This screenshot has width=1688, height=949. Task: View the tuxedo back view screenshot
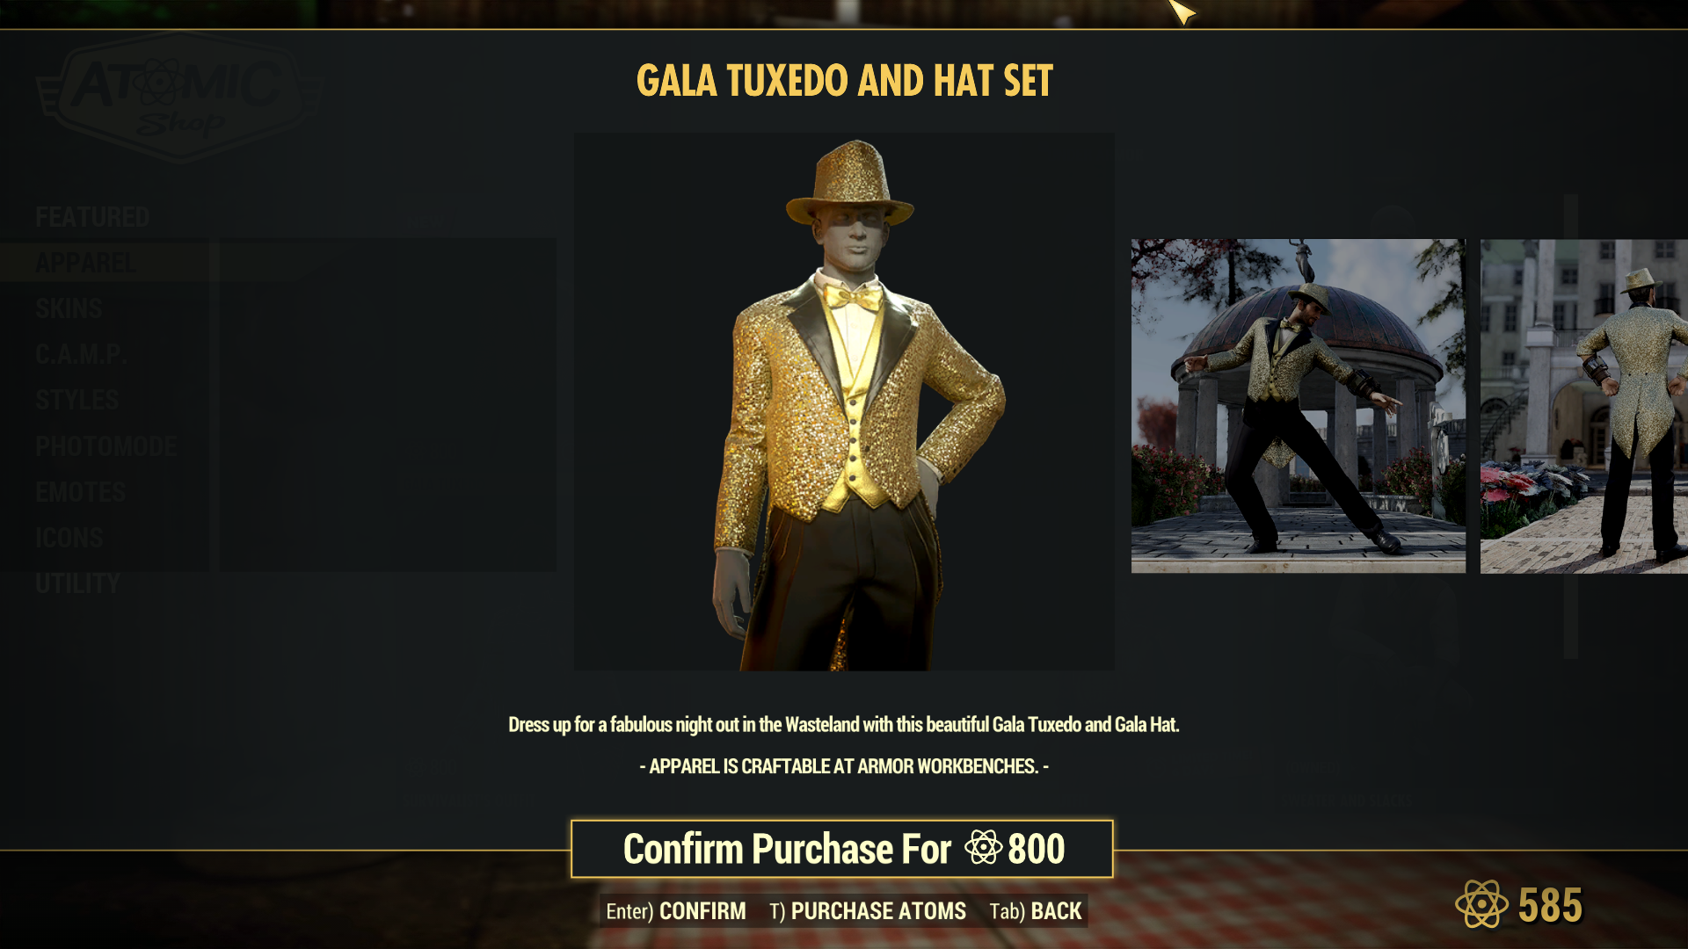[x=1584, y=406]
